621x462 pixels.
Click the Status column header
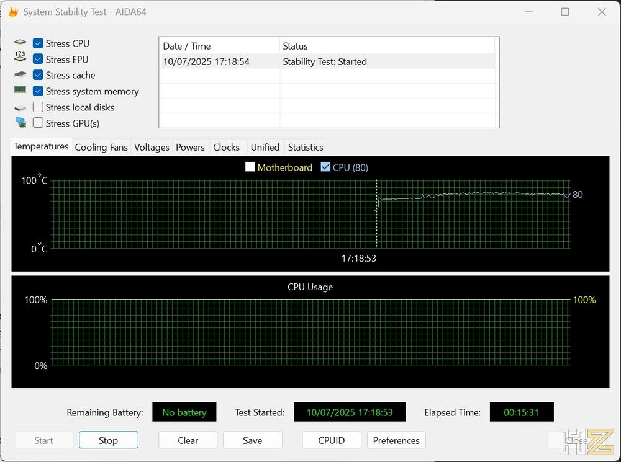pyautogui.click(x=387, y=46)
